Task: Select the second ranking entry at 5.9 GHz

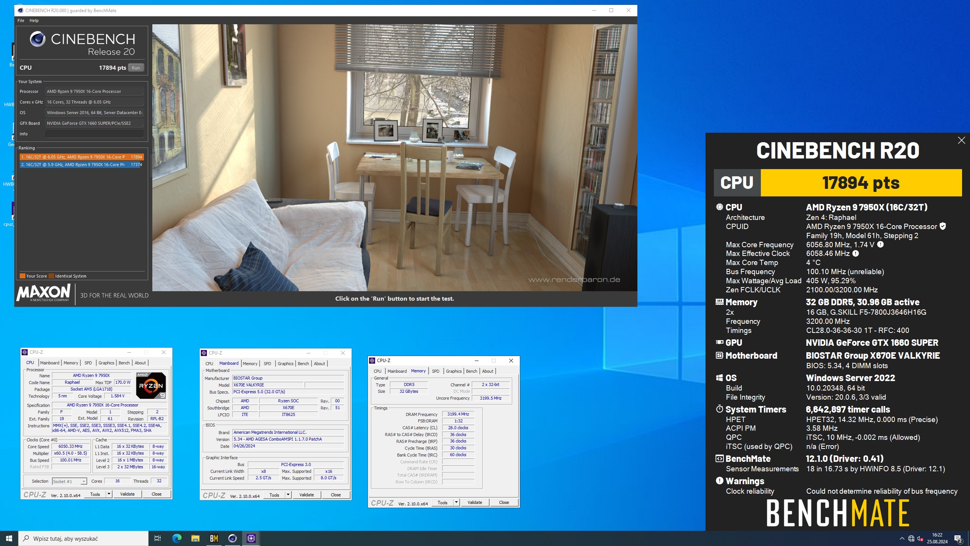Action: (82, 165)
